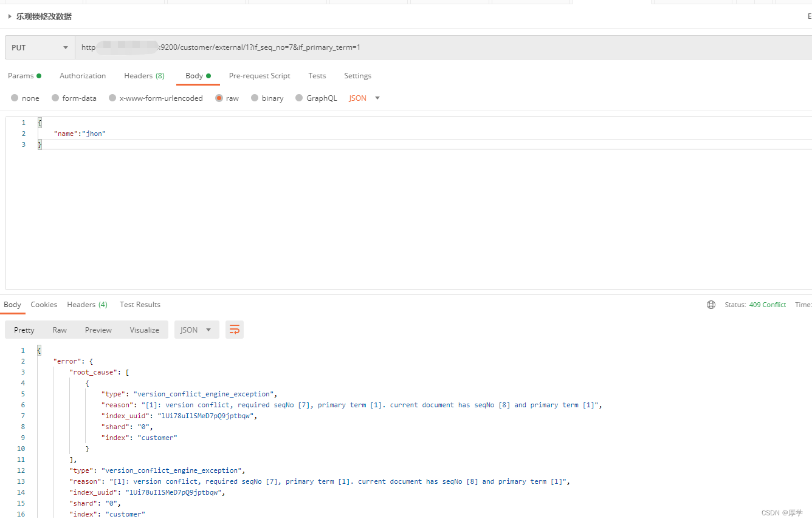This screenshot has width=812, height=522.
Task: Switch to the Tests tab
Action: (x=317, y=76)
